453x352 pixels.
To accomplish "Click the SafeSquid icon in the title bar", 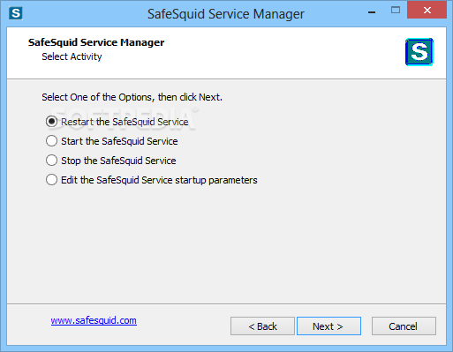I will pos(16,13).
